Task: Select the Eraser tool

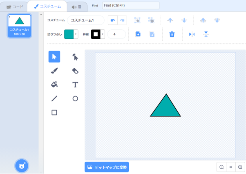Action: pyautogui.click(x=75, y=71)
